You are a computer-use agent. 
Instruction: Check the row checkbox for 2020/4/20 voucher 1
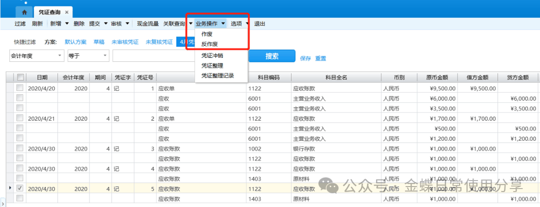(20, 88)
